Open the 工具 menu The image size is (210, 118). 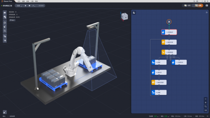pos(32,1)
